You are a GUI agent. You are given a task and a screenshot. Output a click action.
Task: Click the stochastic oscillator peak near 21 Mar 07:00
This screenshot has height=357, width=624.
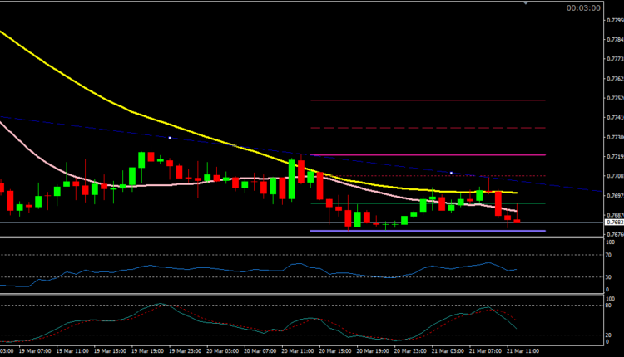point(483,308)
